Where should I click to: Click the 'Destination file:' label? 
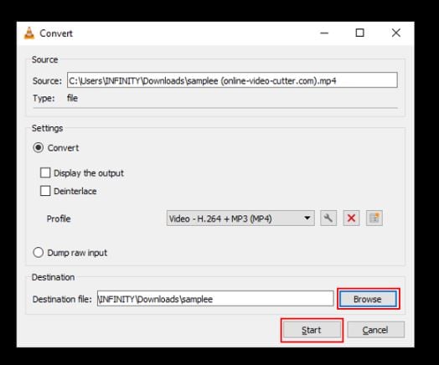tap(62, 299)
